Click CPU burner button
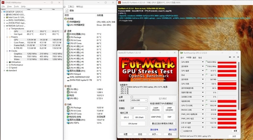The height and width of the screenshot is (140, 253). [x=133, y=124]
